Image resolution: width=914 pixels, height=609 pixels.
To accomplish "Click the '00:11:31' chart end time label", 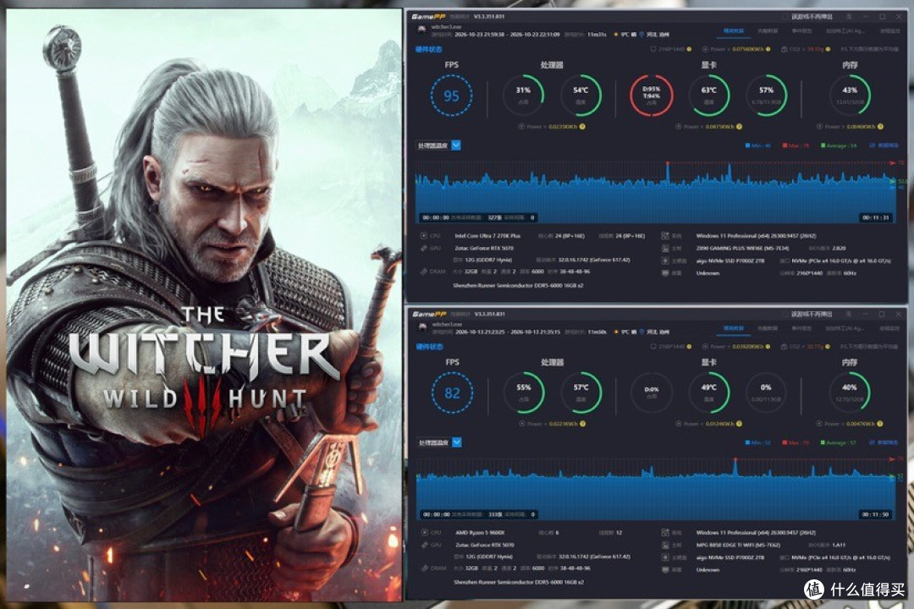I will pos(876,218).
